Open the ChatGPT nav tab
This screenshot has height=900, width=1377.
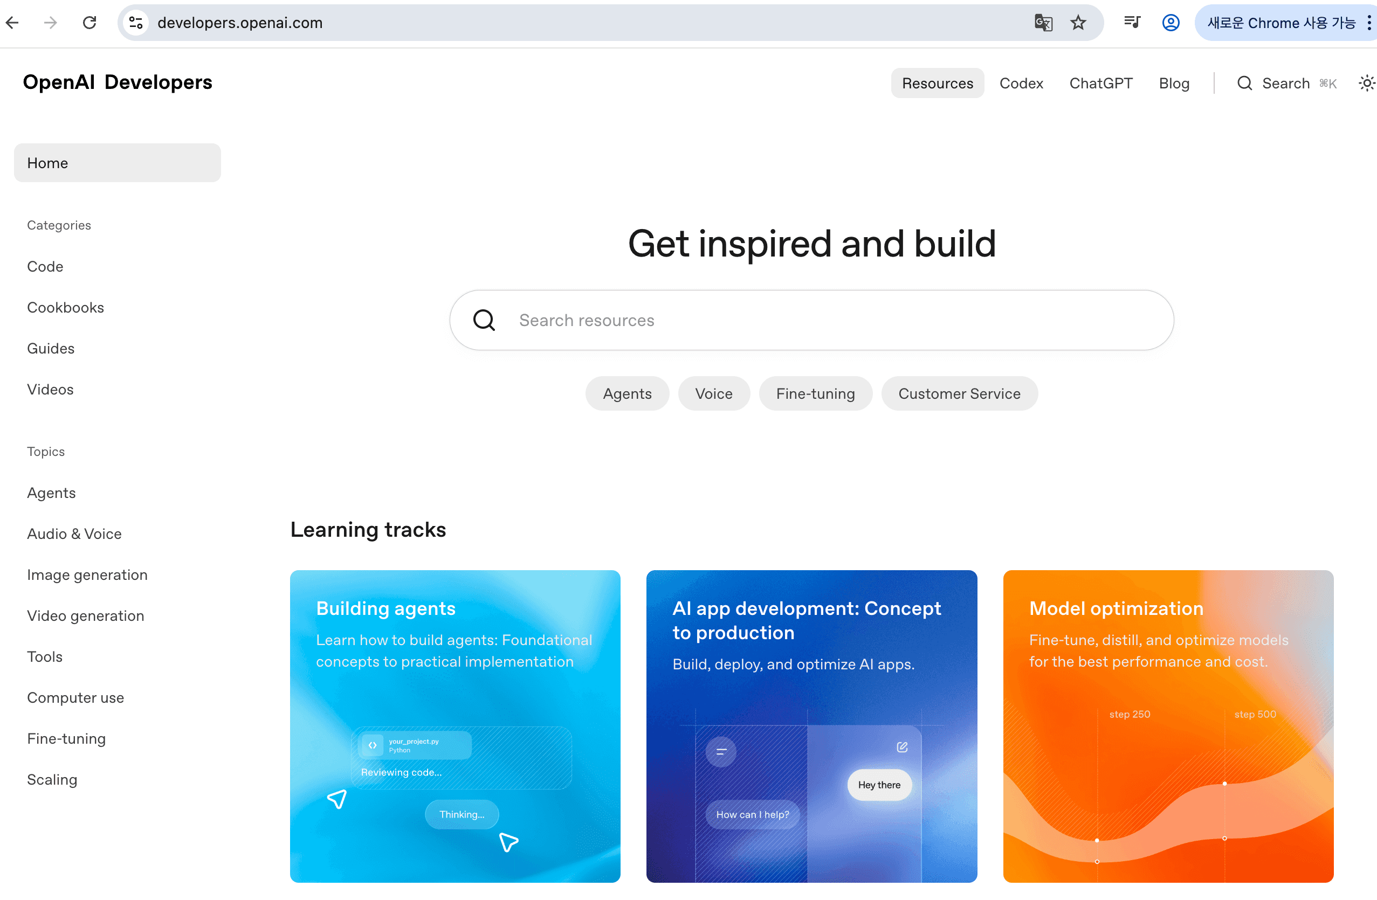point(1100,84)
